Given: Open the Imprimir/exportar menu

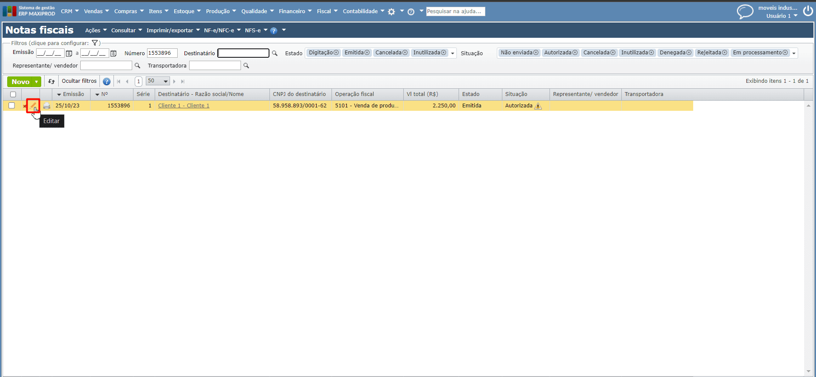Looking at the screenshot, I should pyautogui.click(x=173, y=31).
